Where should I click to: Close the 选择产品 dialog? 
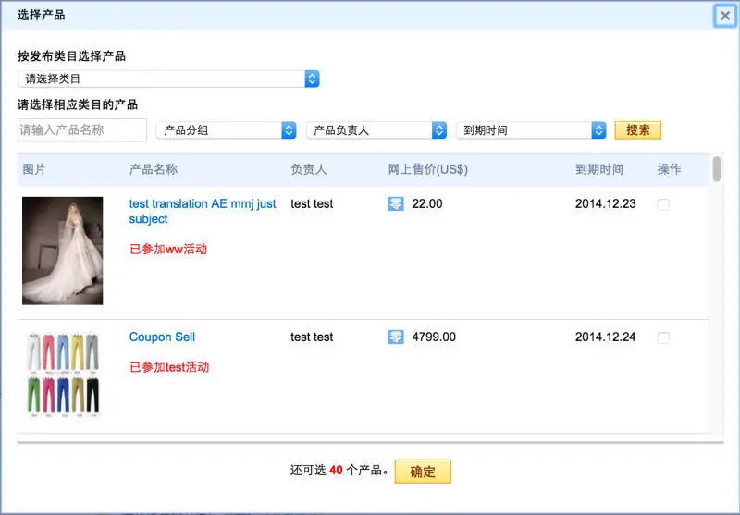(x=725, y=16)
